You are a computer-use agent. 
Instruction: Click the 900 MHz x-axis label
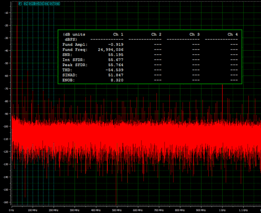click(x=201, y=210)
